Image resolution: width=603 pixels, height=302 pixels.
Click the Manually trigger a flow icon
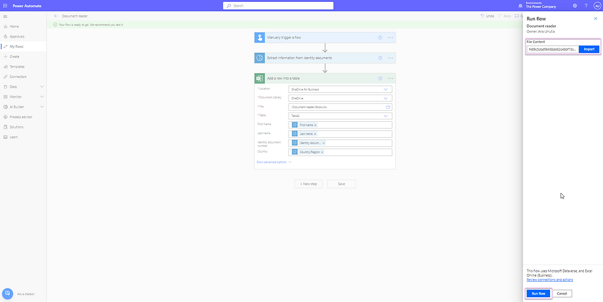[260, 38]
